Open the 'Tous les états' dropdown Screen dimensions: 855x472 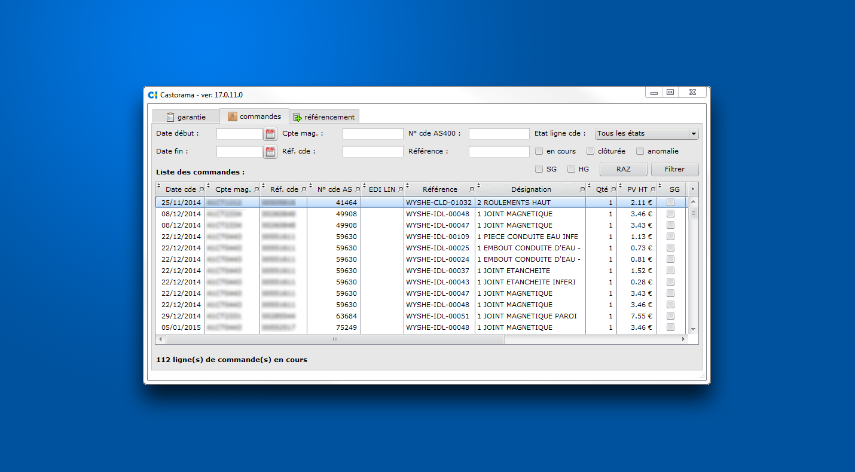coord(647,134)
